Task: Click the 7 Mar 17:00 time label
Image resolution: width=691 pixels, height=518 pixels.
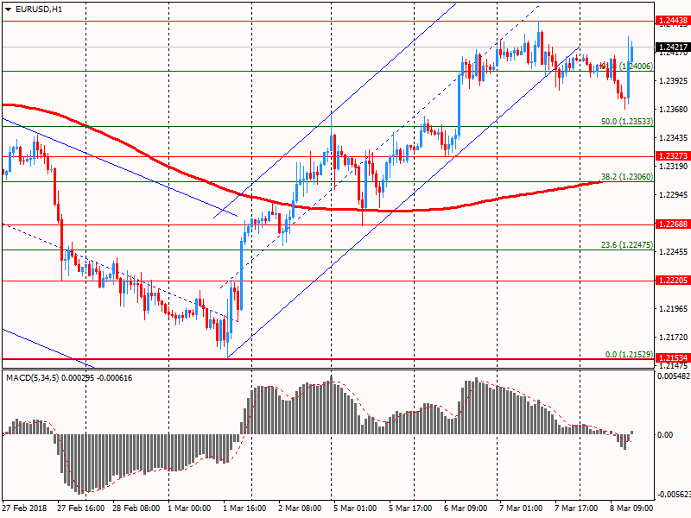Action: pos(576,508)
